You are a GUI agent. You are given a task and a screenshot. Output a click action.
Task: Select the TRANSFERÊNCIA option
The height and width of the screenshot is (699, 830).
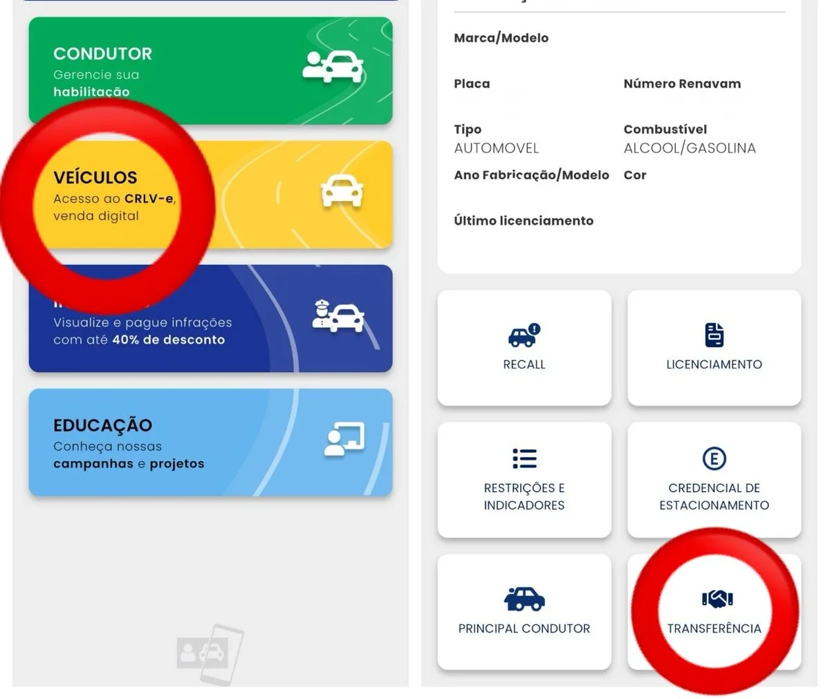click(x=714, y=611)
